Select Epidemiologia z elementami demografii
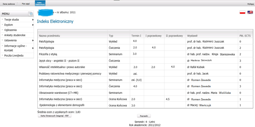Viewport: 255px width, 127px height. pyautogui.click(x=62, y=105)
